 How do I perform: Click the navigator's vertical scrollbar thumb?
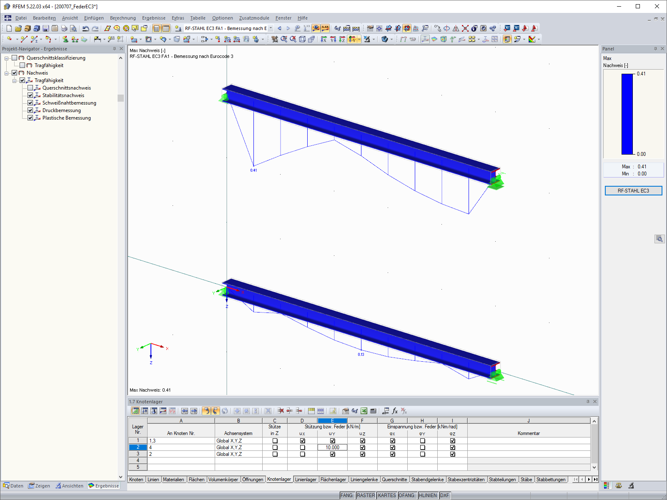(121, 98)
